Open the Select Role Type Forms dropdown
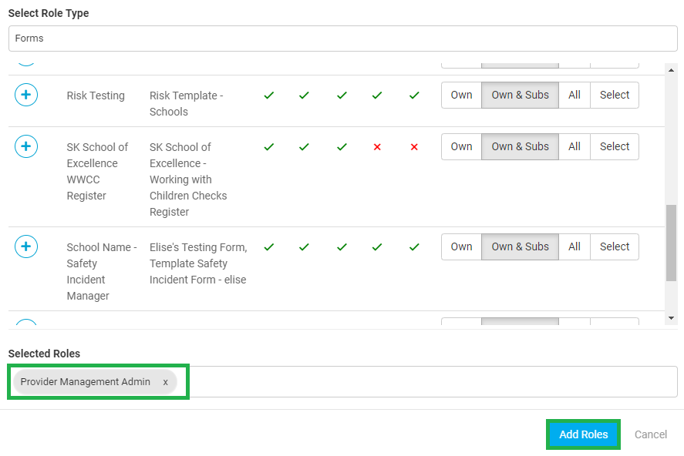Viewport: 684px width, 456px height. (x=343, y=39)
